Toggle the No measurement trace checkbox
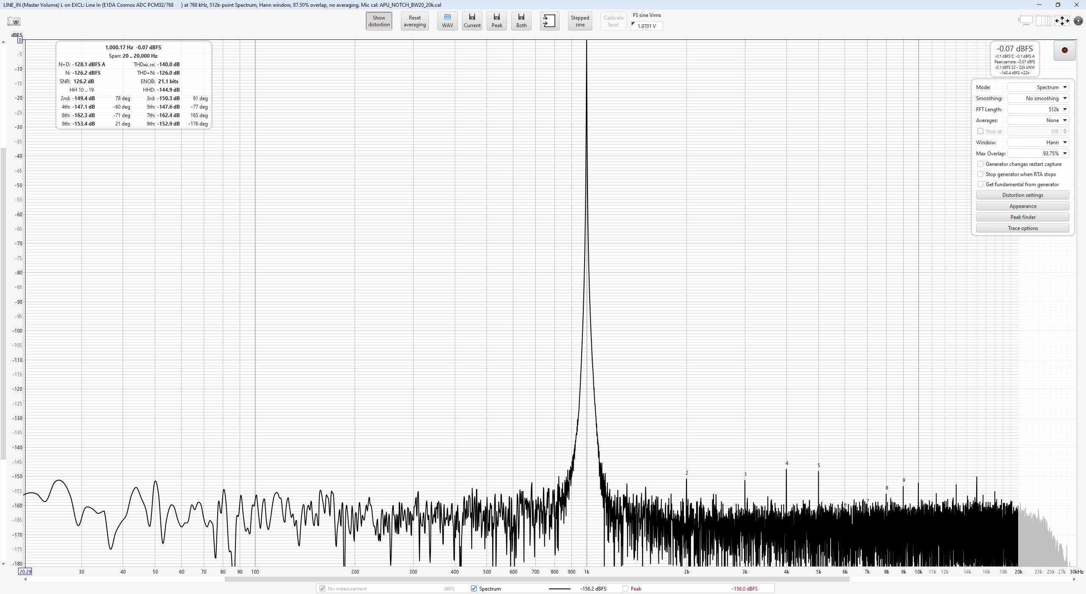 point(322,588)
